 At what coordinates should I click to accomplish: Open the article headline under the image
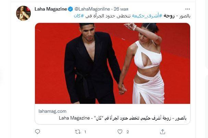[123, 118]
